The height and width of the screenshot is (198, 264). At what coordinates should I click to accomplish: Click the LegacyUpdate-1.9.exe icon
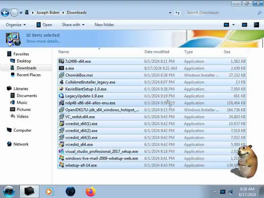click(x=61, y=96)
